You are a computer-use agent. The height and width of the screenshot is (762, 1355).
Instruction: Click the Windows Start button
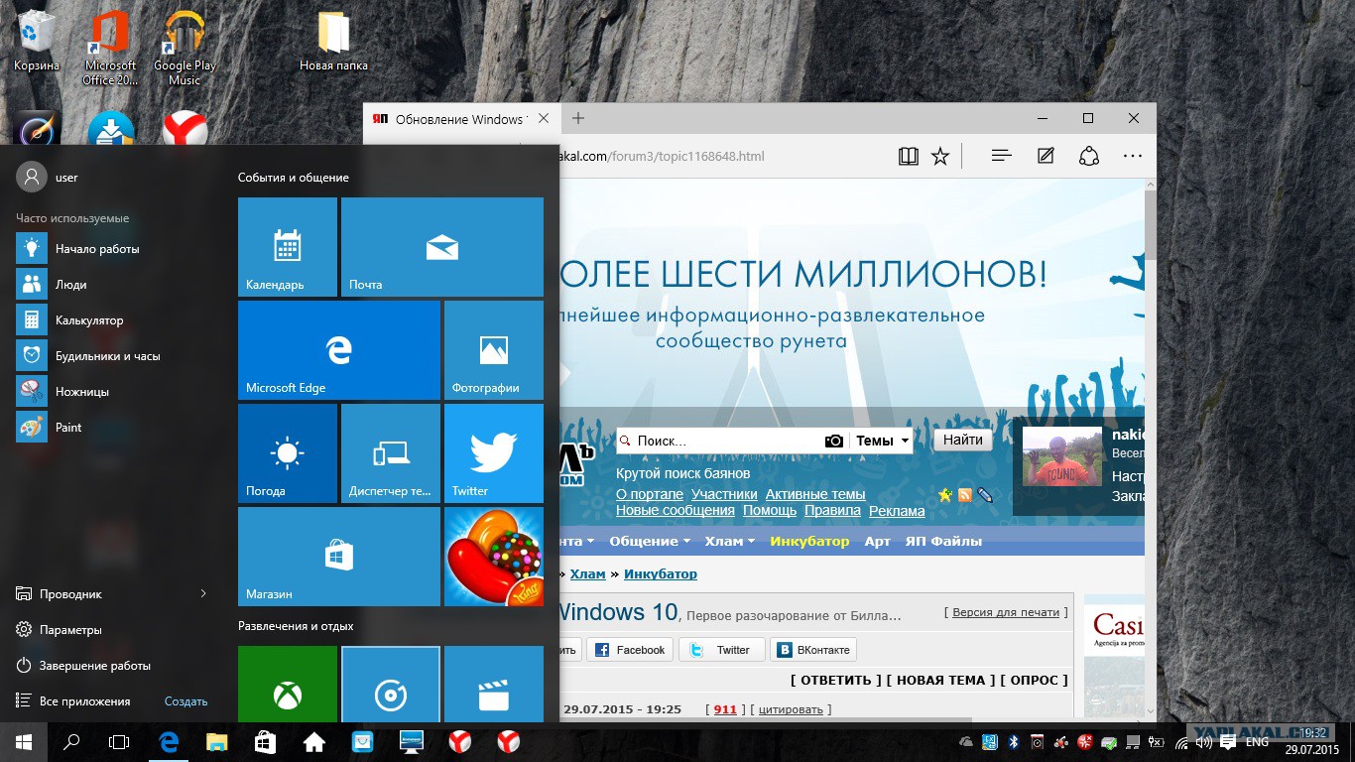24,741
